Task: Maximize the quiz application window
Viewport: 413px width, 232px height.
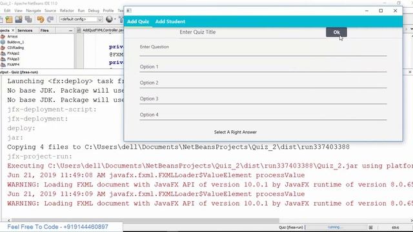Action: [381, 10]
